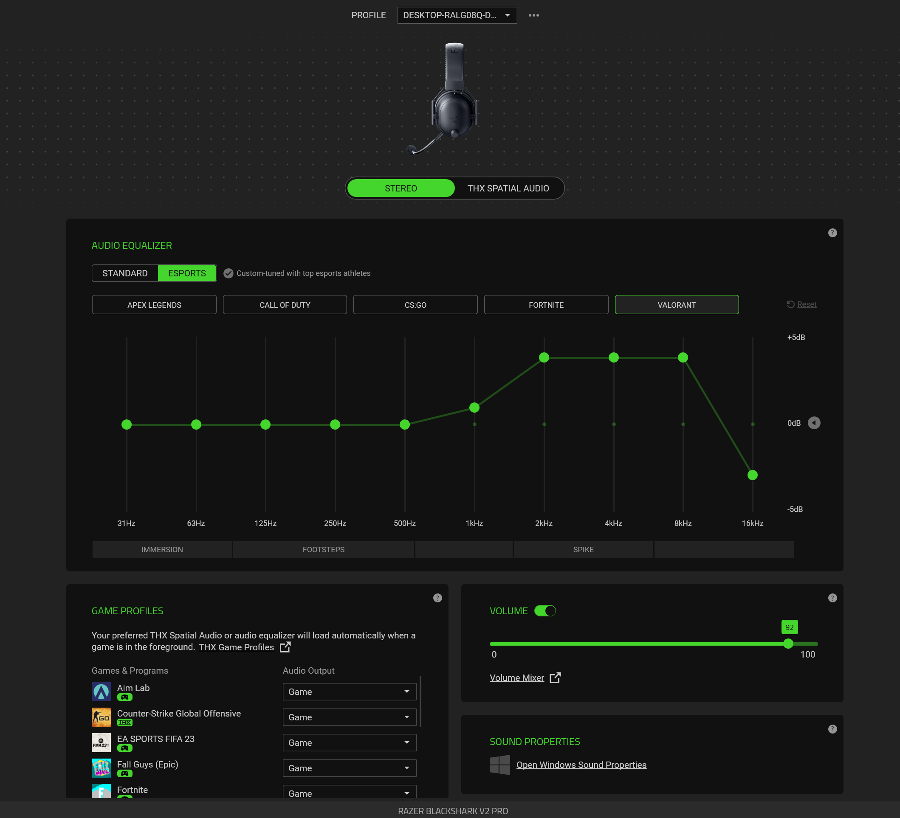This screenshot has height=818, width=900.
Task: Select the Fortnite equalizer preset
Action: (545, 305)
